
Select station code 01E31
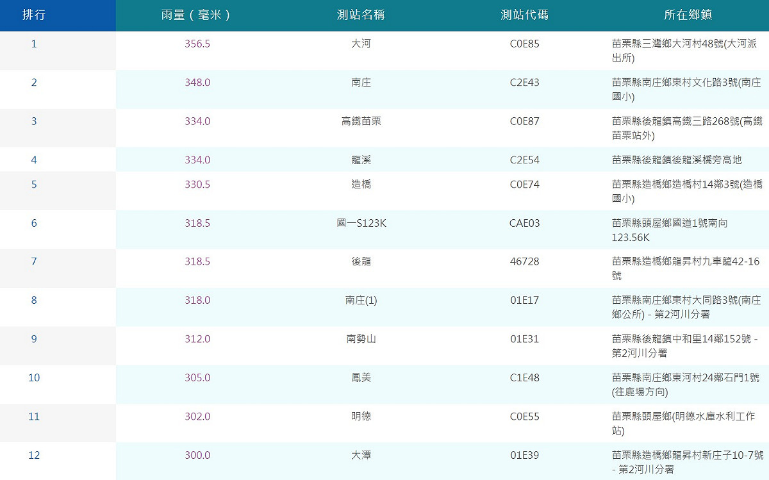[x=525, y=339]
